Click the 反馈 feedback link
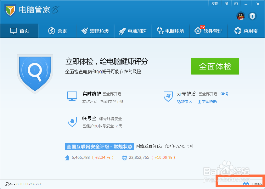 215,4
